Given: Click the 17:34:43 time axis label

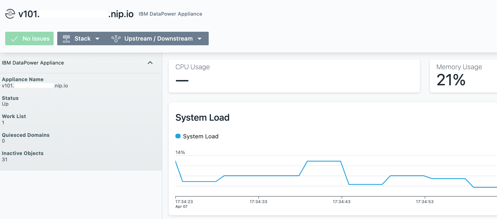Looking at the screenshot, I should pos(341,202).
